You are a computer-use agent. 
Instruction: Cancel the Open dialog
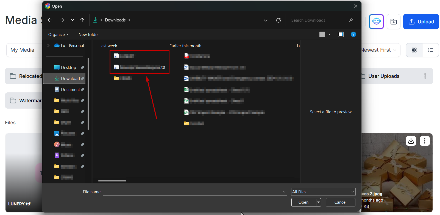pyautogui.click(x=341, y=202)
